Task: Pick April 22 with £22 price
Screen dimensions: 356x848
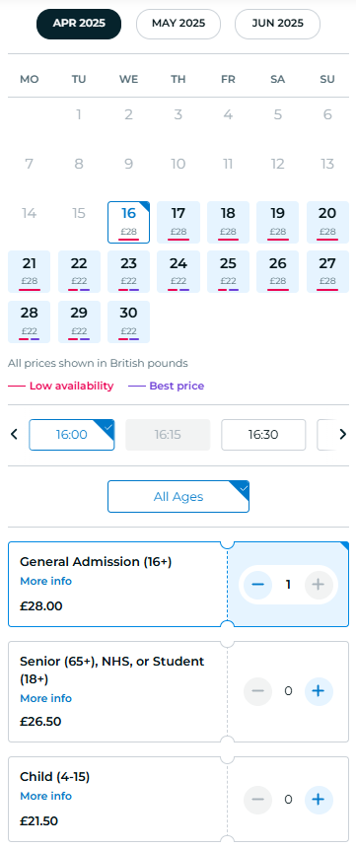Action: [x=79, y=271]
